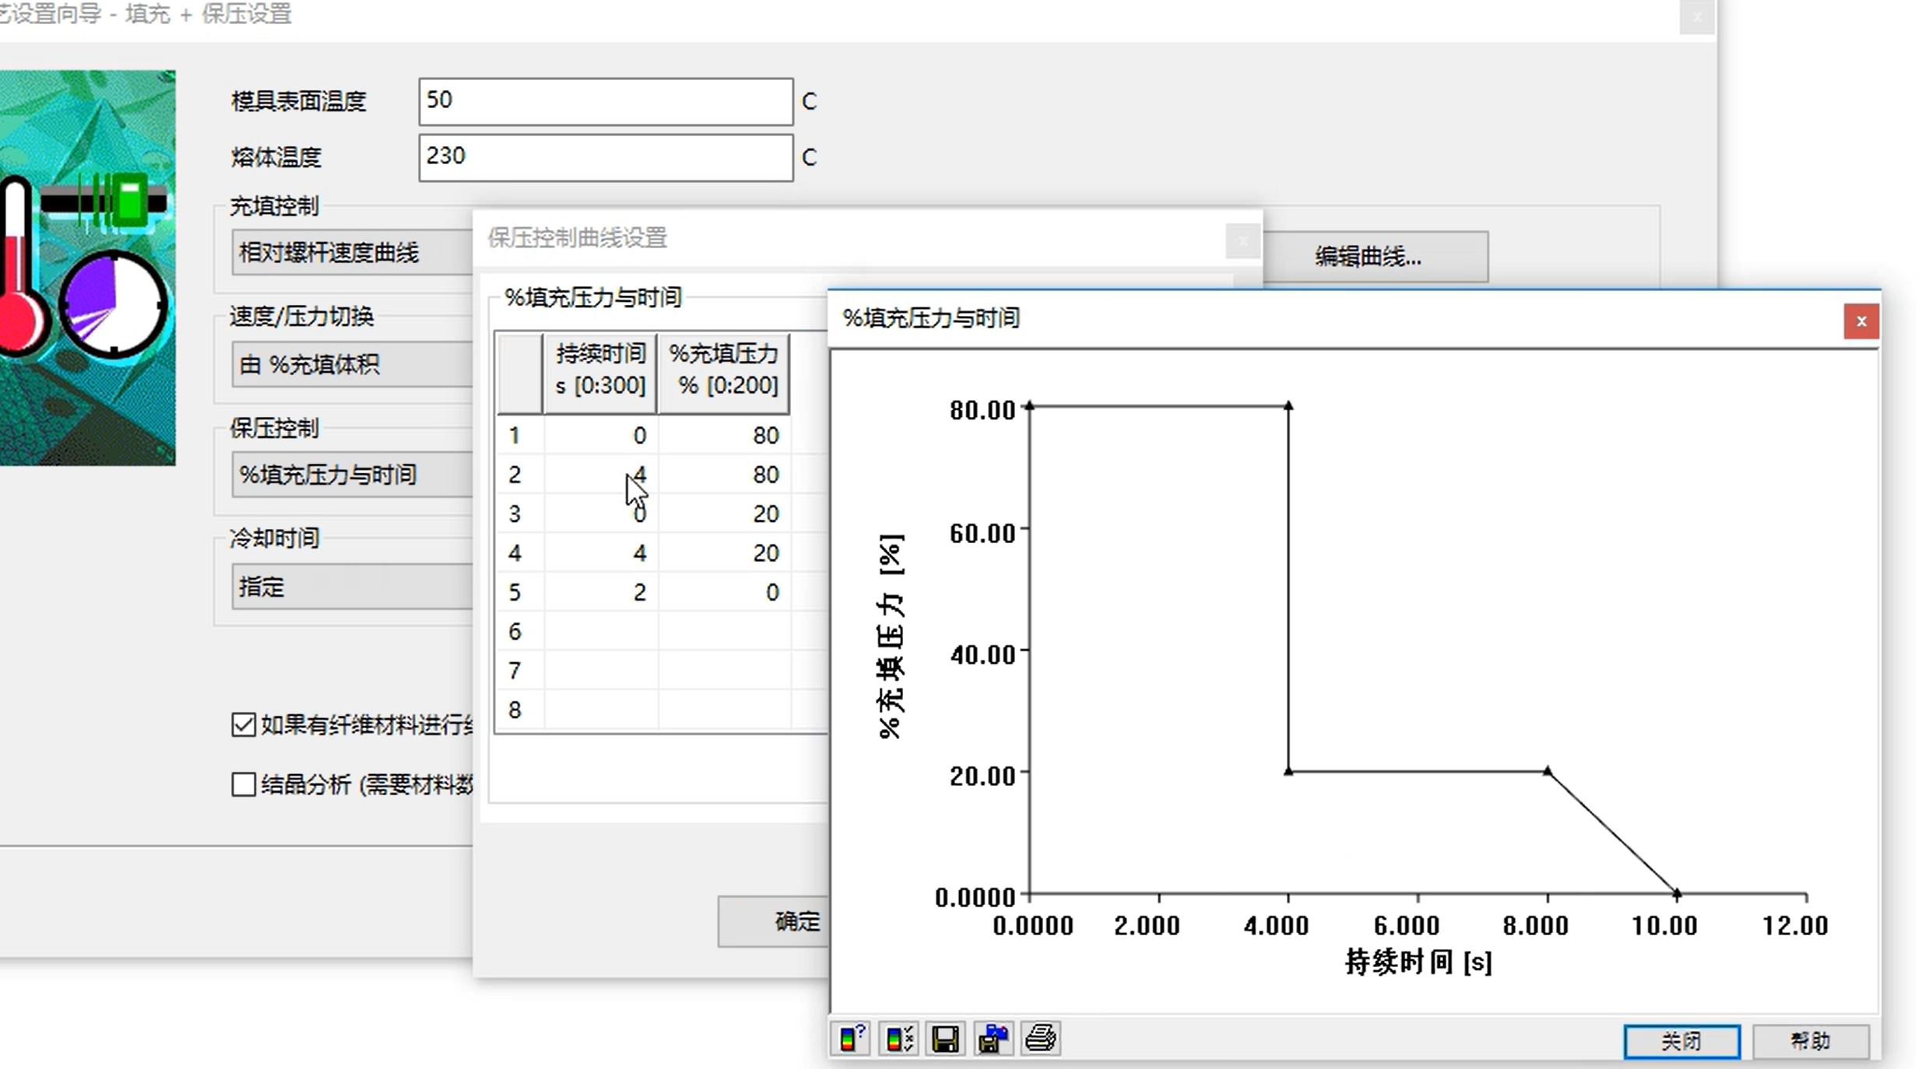Close the %填充压力与时间 graph window
This screenshot has width=1922, height=1069.
click(1861, 321)
